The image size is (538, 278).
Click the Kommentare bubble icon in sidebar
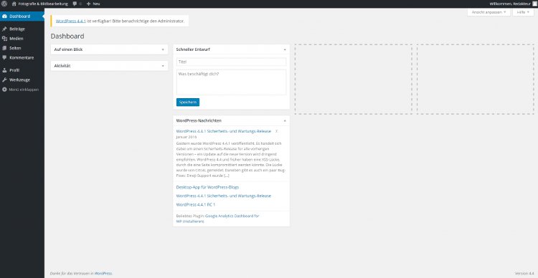(4, 58)
